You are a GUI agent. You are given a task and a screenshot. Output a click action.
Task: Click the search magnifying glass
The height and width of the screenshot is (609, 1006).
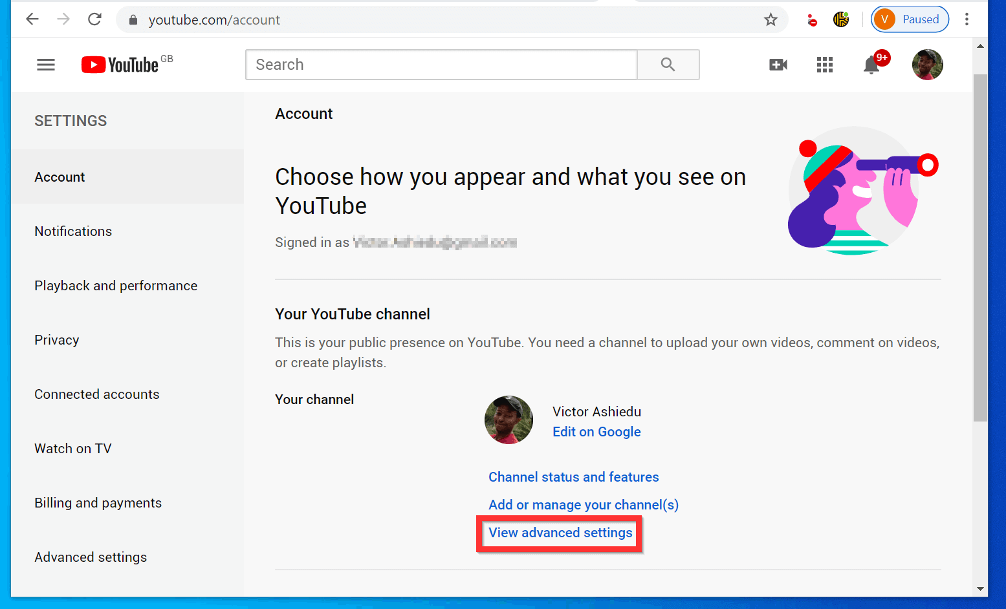(x=668, y=65)
